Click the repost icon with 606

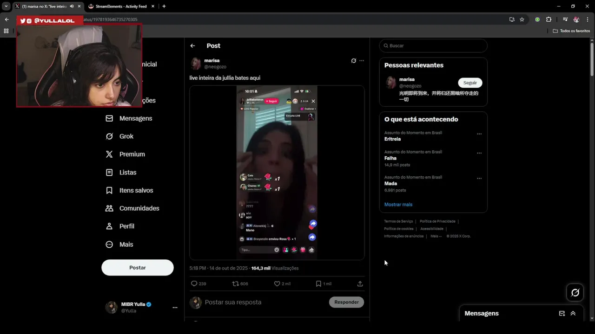[235, 283]
